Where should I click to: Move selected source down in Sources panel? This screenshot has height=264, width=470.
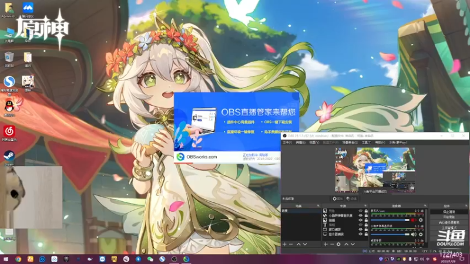(x=353, y=244)
